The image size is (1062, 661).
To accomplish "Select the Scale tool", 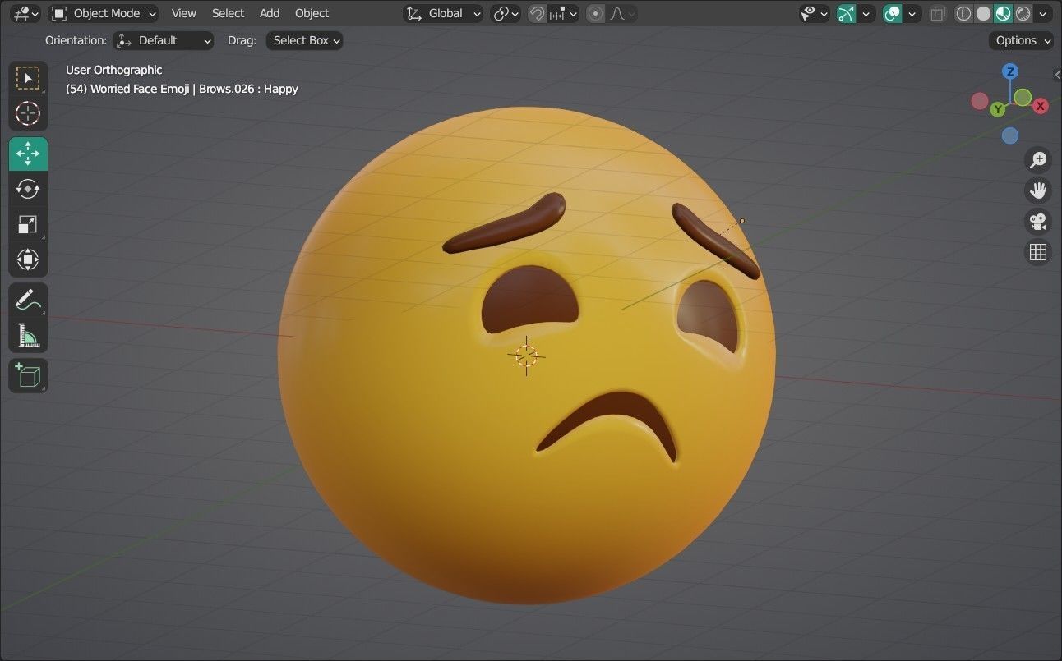I will pyautogui.click(x=28, y=224).
